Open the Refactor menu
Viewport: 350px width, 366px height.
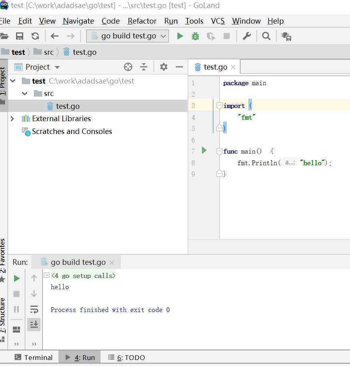(x=142, y=21)
